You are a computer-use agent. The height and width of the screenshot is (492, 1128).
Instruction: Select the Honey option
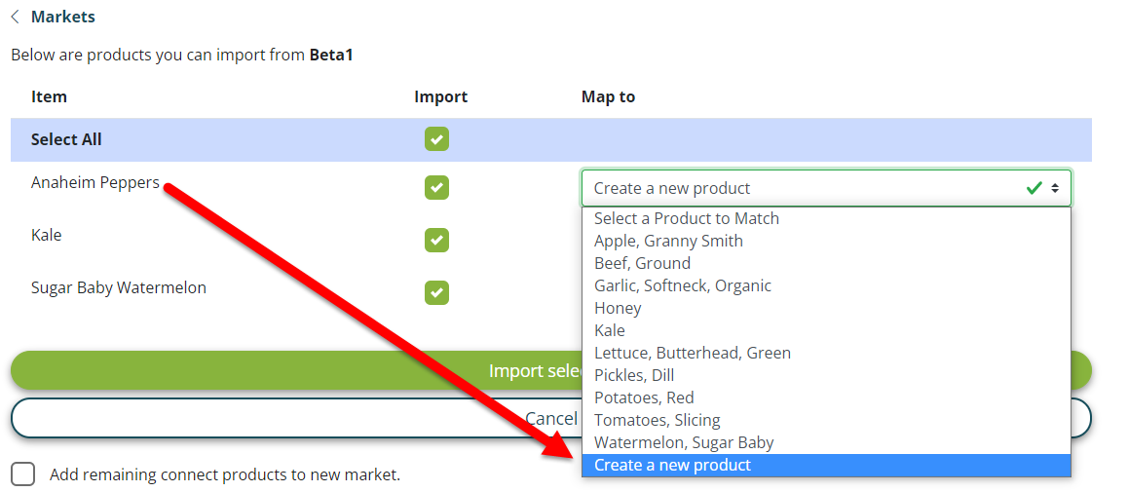pyautogui.click(x=618, y=308)
